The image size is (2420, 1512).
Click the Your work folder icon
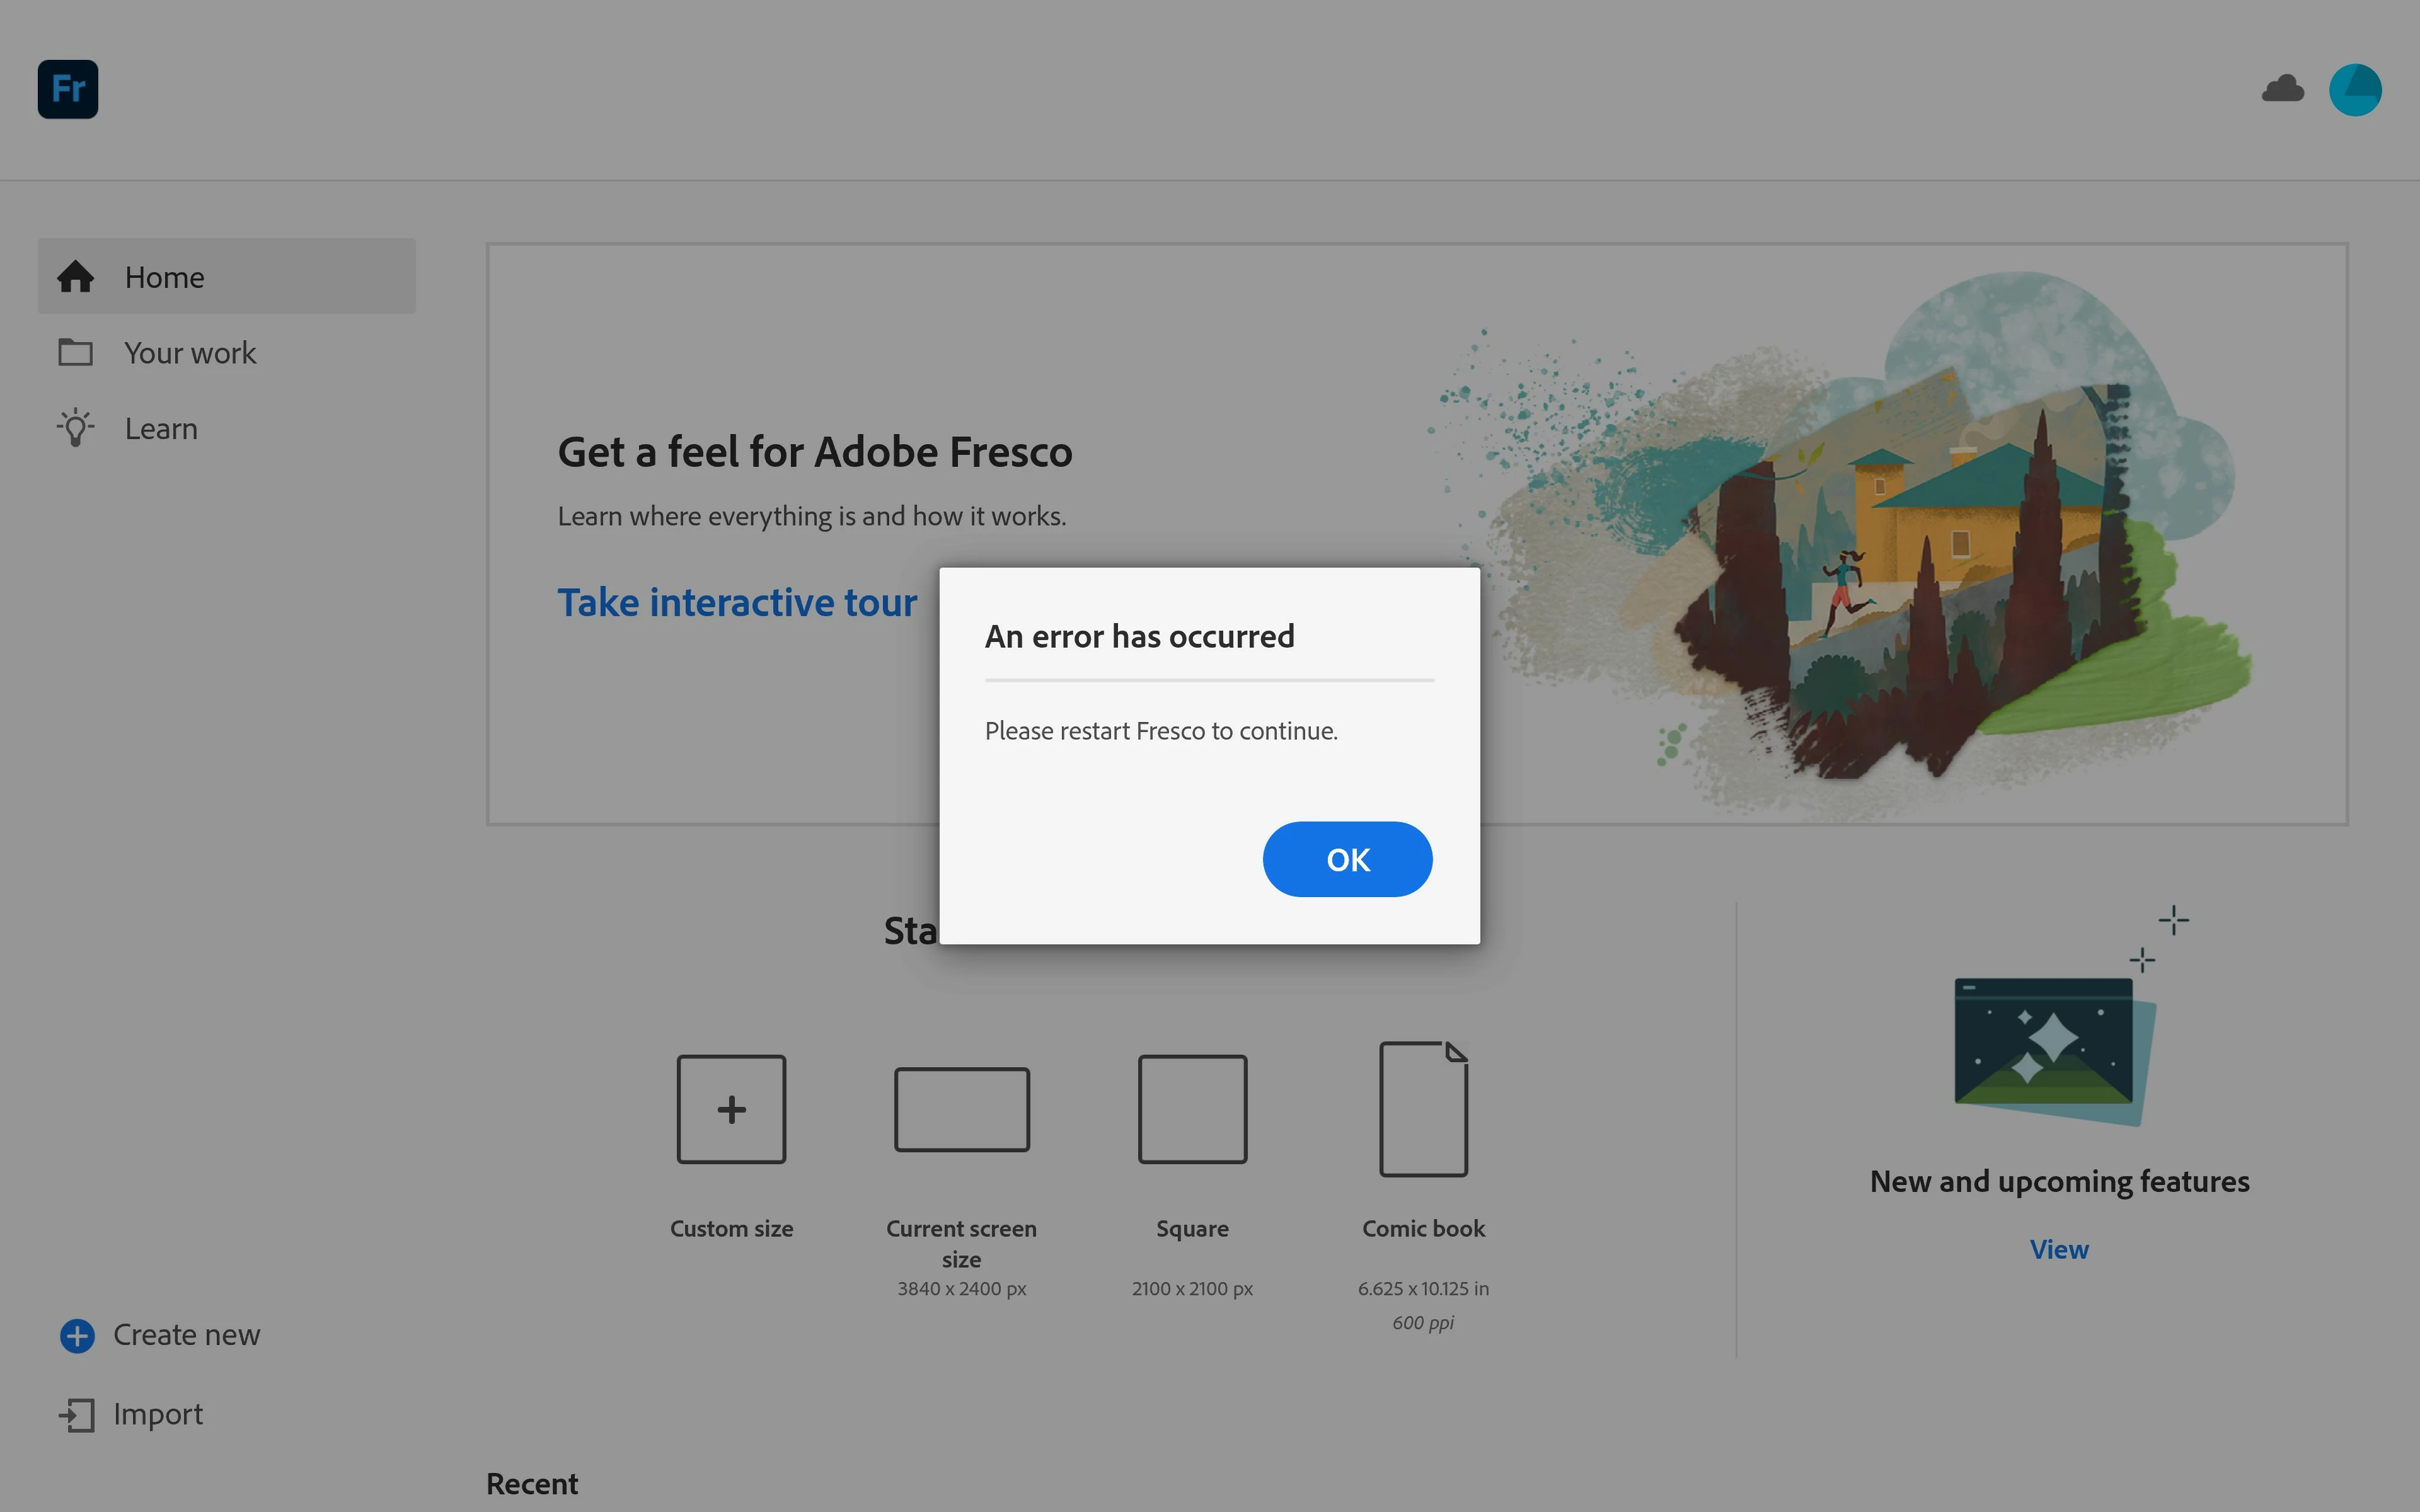76,352
